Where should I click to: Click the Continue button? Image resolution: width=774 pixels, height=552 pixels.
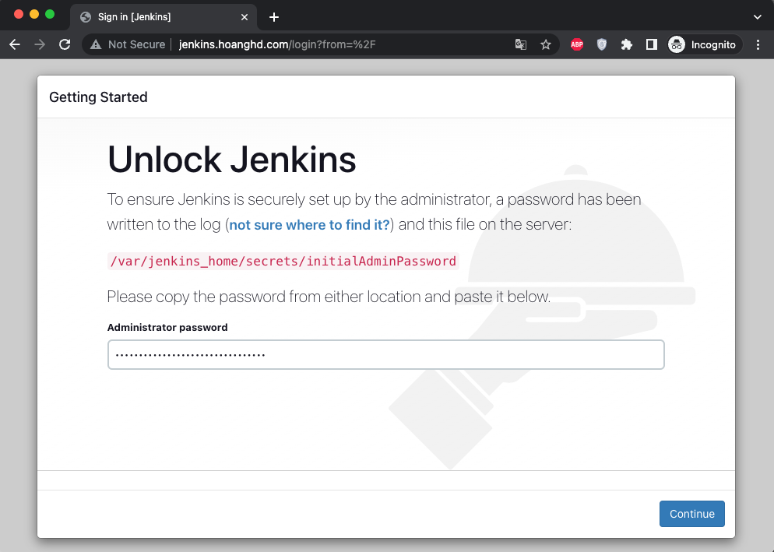point(692,514)
